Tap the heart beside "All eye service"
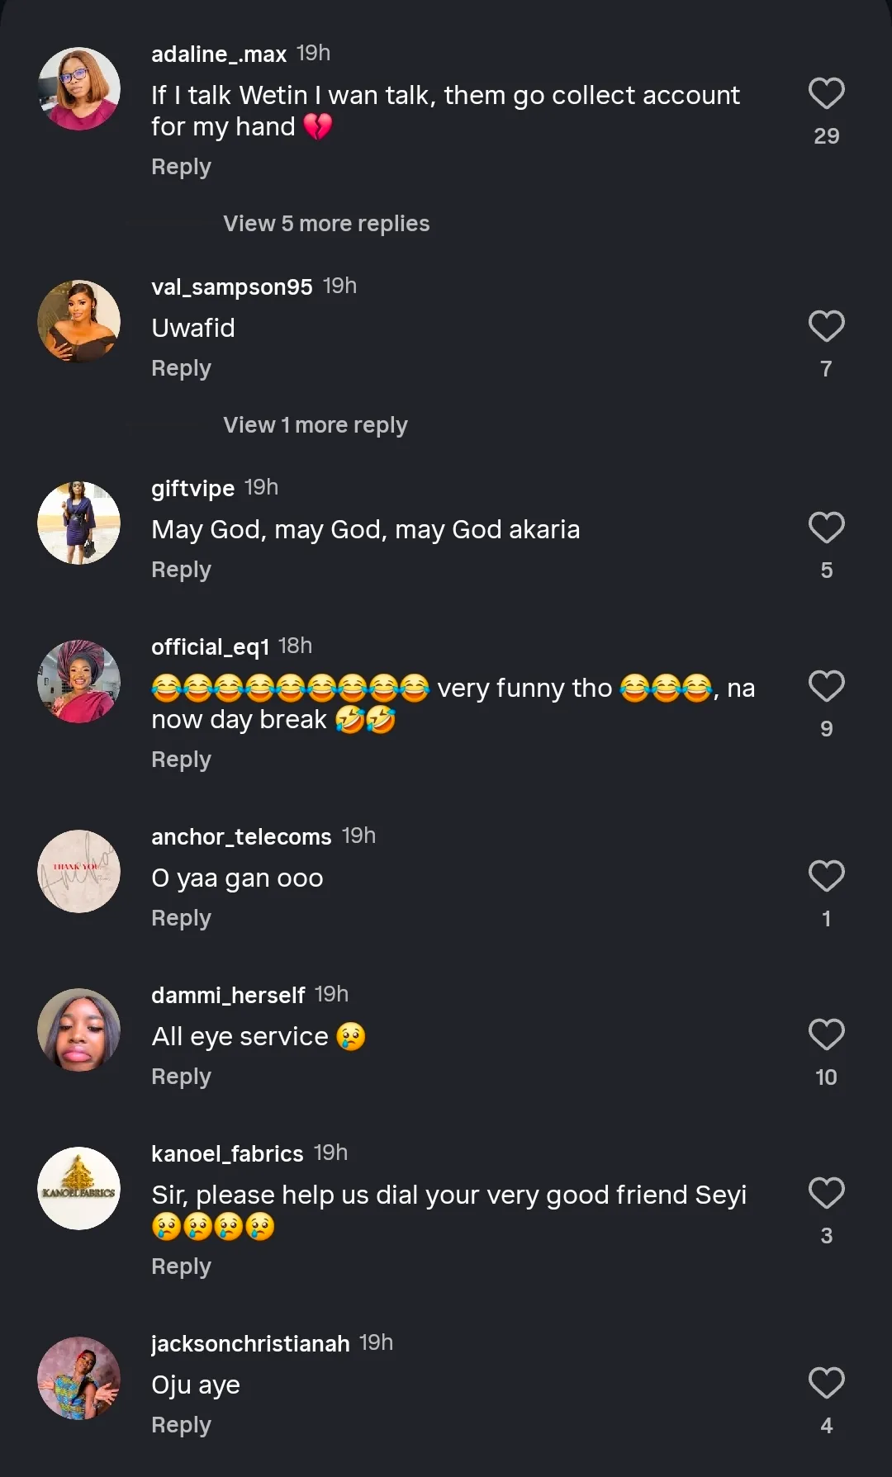This screenshot has height=1477, width=892. coord(826,1035)
